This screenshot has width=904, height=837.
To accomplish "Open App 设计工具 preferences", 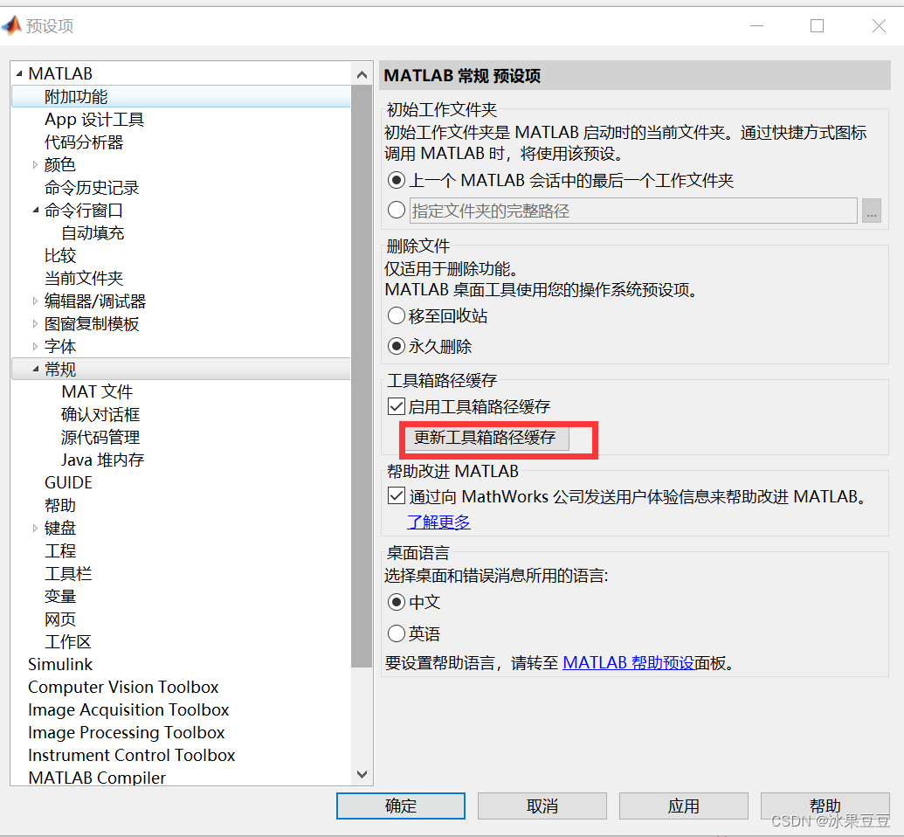I will [x=94, y=120].
